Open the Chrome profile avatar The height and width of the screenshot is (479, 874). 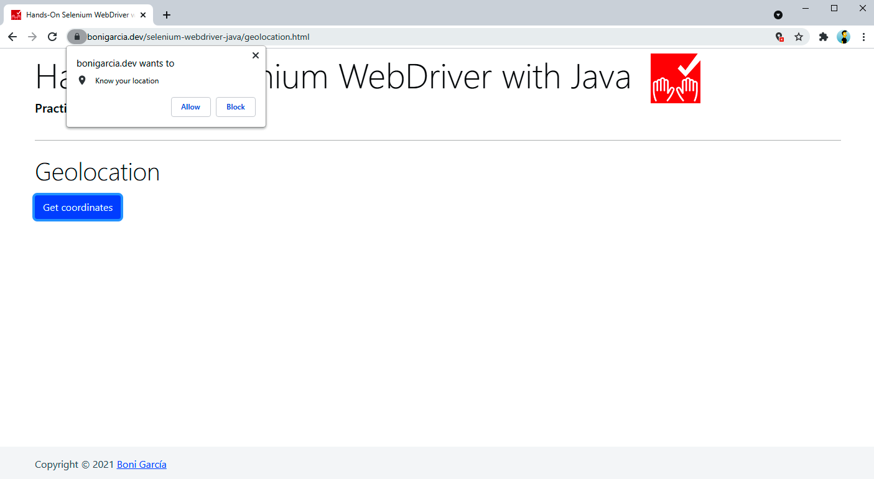[x=844, y=37]
